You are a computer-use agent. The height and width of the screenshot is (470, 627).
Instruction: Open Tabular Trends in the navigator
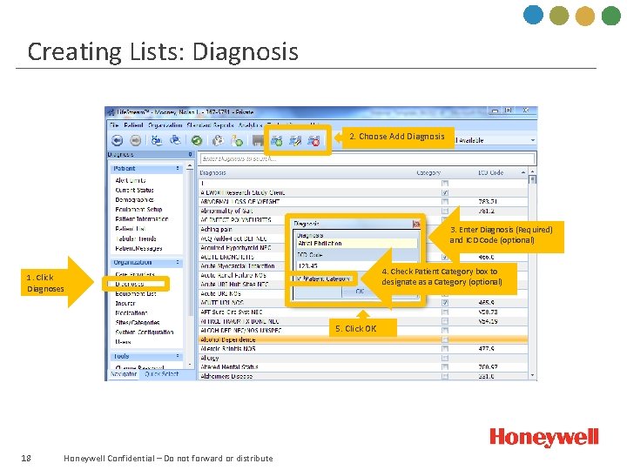(x=136, y=238)
